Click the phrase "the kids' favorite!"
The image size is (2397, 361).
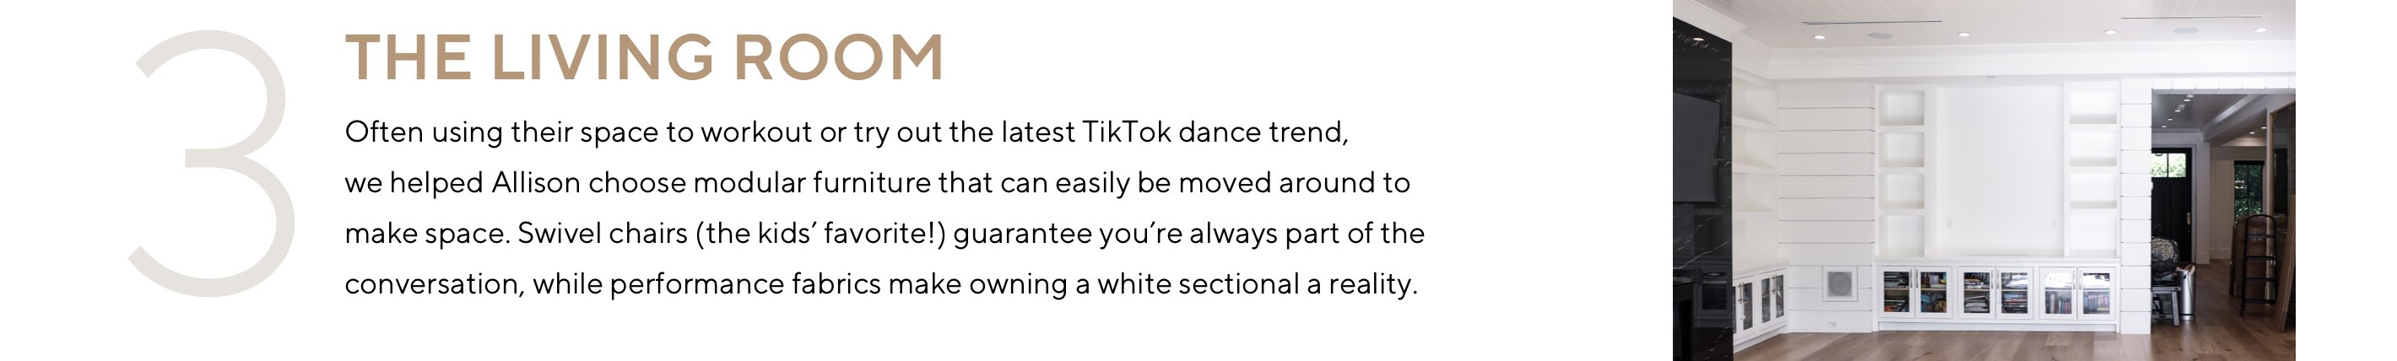[820, 233]
